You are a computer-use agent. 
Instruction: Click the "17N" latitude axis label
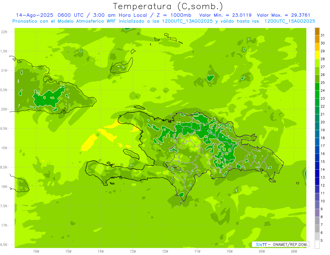tap(4, 225)
